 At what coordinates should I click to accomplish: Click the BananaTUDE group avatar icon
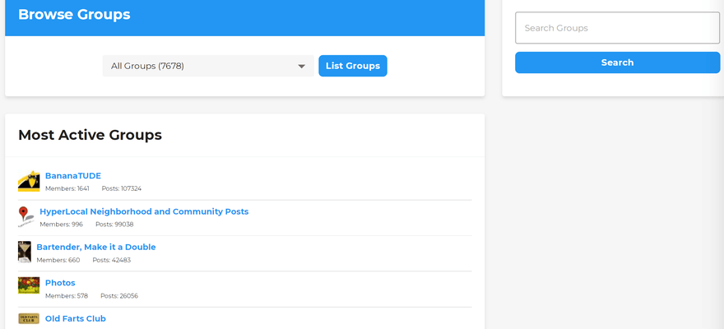pyautogui.click(x=29, y=182)
